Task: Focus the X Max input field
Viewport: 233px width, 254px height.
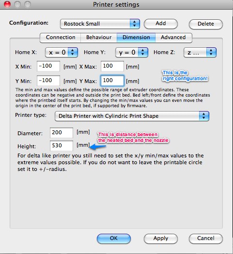Action: click(x=112, y=66)
